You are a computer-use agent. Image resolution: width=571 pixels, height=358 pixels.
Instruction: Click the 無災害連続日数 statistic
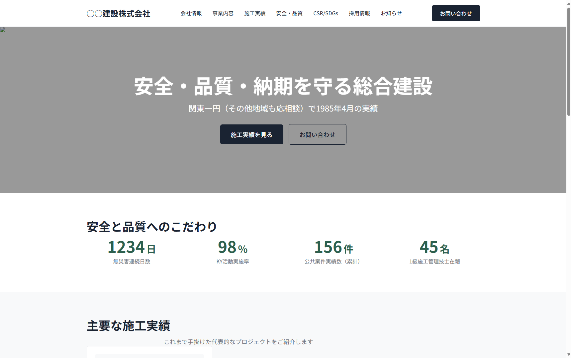[132, 252]
